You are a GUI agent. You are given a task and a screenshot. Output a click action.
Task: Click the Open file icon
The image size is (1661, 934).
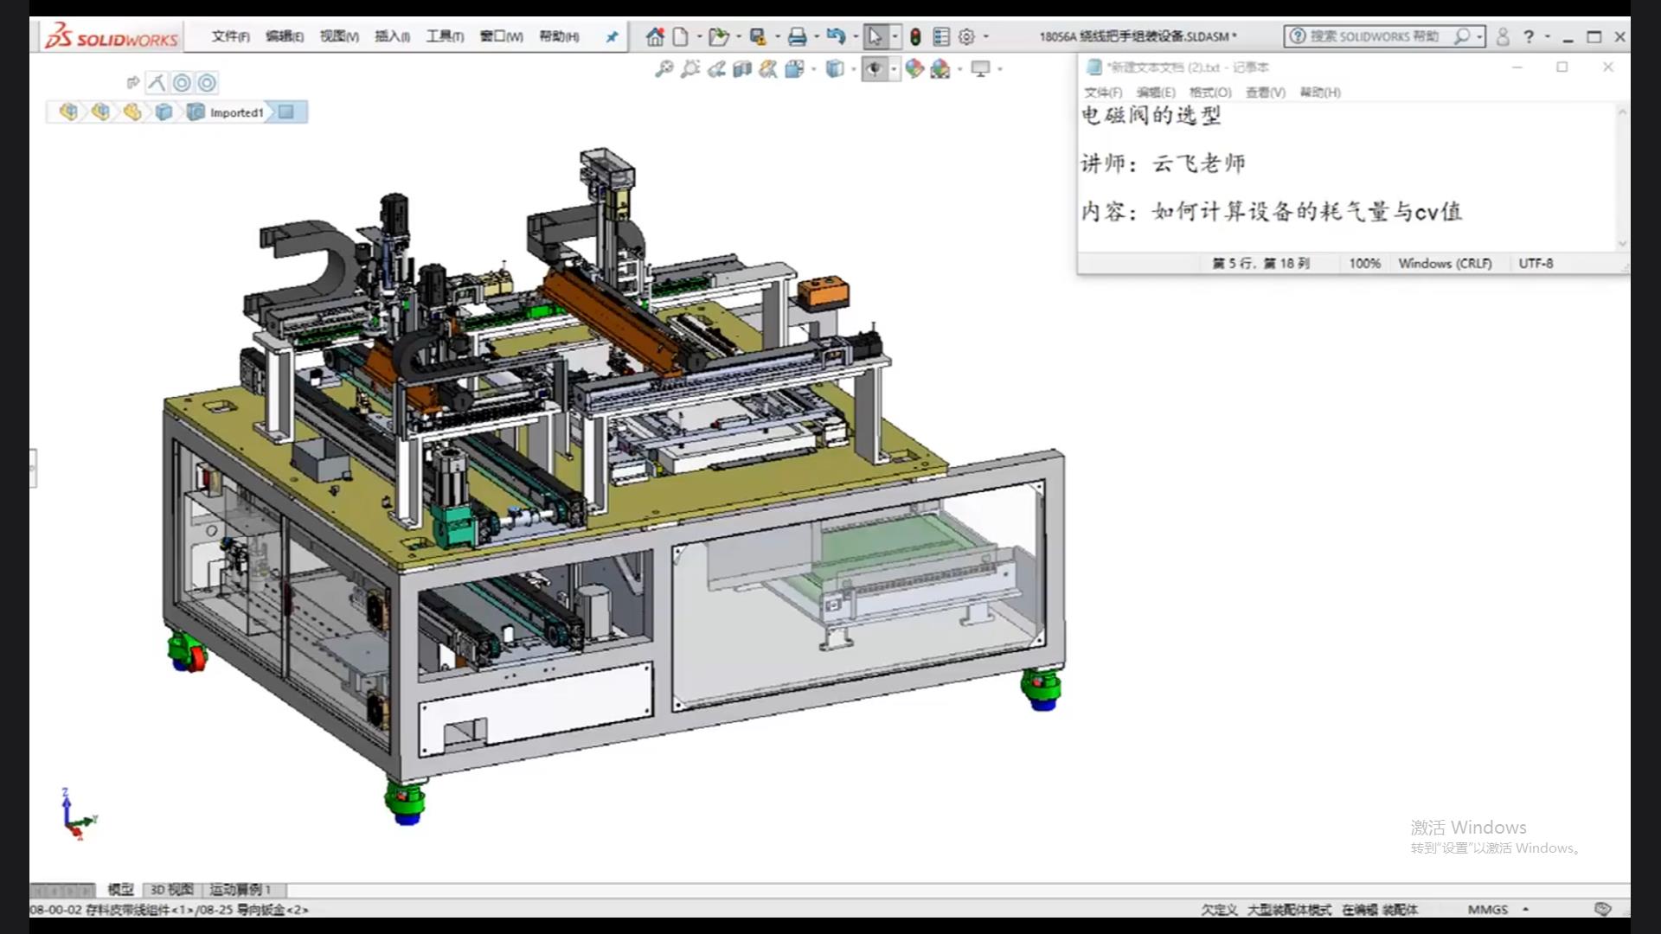click(x=718, y=36)
